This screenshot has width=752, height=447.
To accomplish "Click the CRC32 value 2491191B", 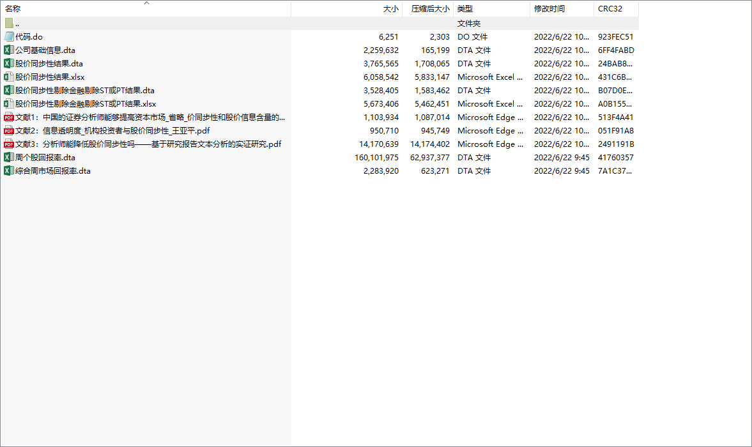I will click(x=616, y=144).
